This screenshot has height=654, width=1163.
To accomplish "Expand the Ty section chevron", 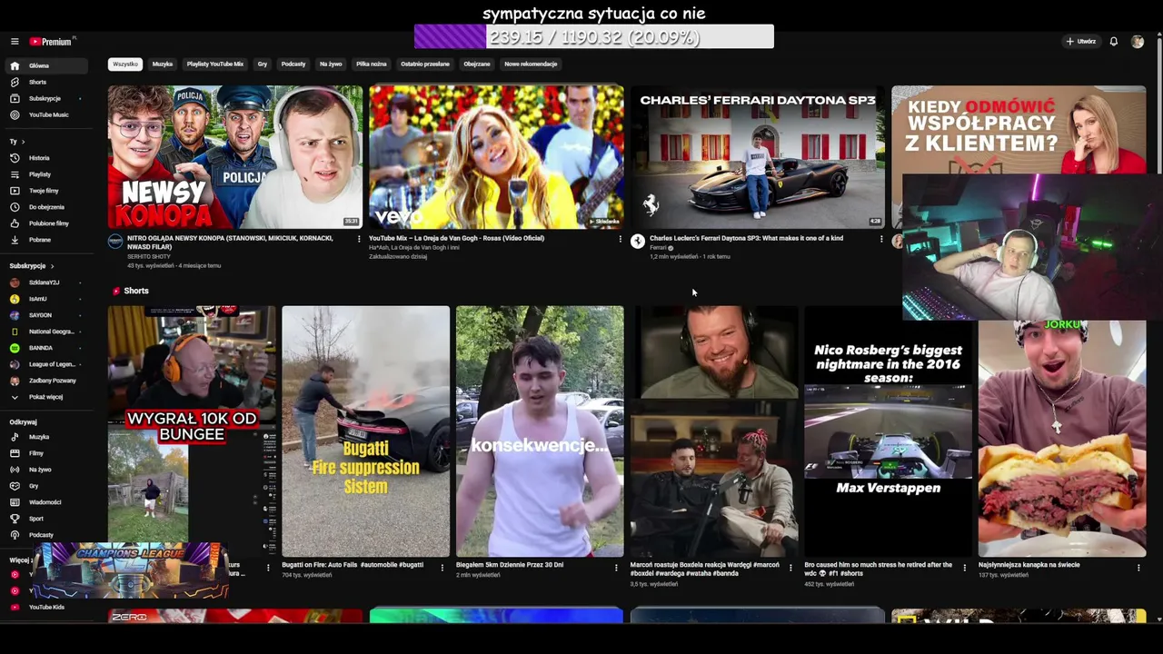I will pyautogui.click(x=23, y=142).
